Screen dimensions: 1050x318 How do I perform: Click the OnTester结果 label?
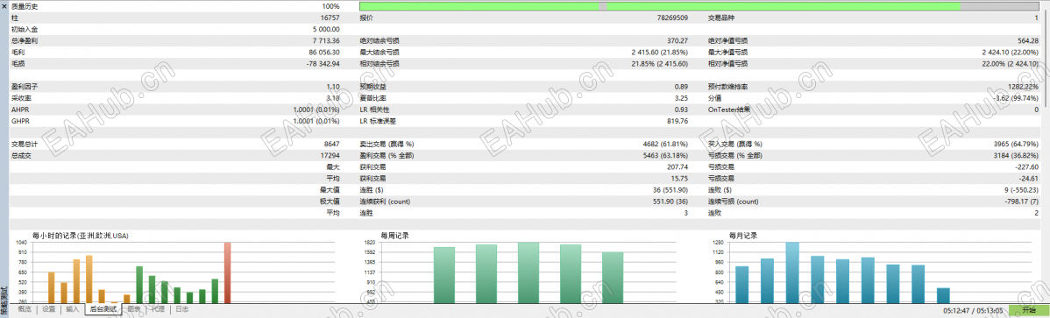pos(729,110)
